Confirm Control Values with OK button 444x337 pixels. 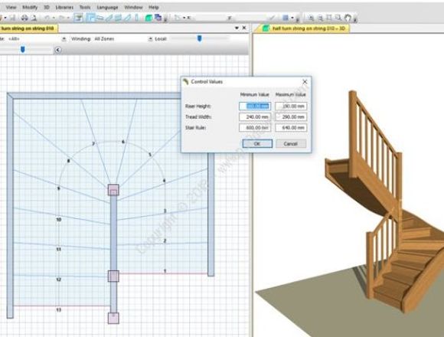click(257, 143)
